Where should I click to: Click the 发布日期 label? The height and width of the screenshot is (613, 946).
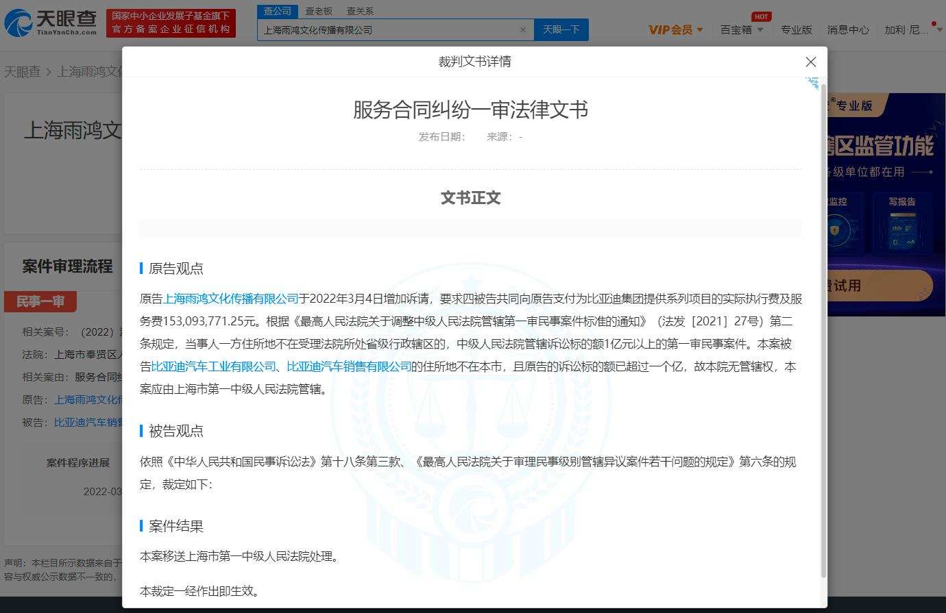point(442,136)
